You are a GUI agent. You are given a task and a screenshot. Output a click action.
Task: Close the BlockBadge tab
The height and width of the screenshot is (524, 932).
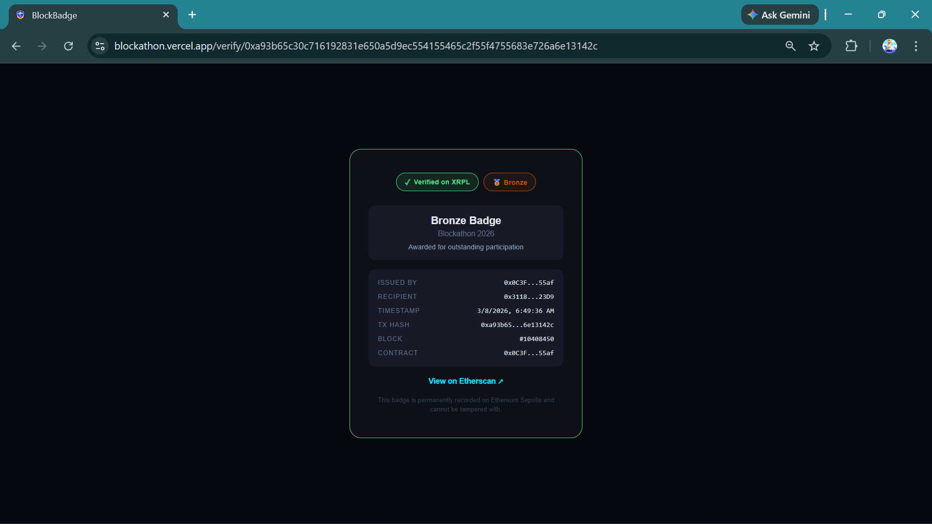point(166,15)
